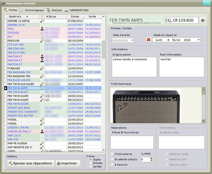Expand the Matériel réparé le date picker

198,40
